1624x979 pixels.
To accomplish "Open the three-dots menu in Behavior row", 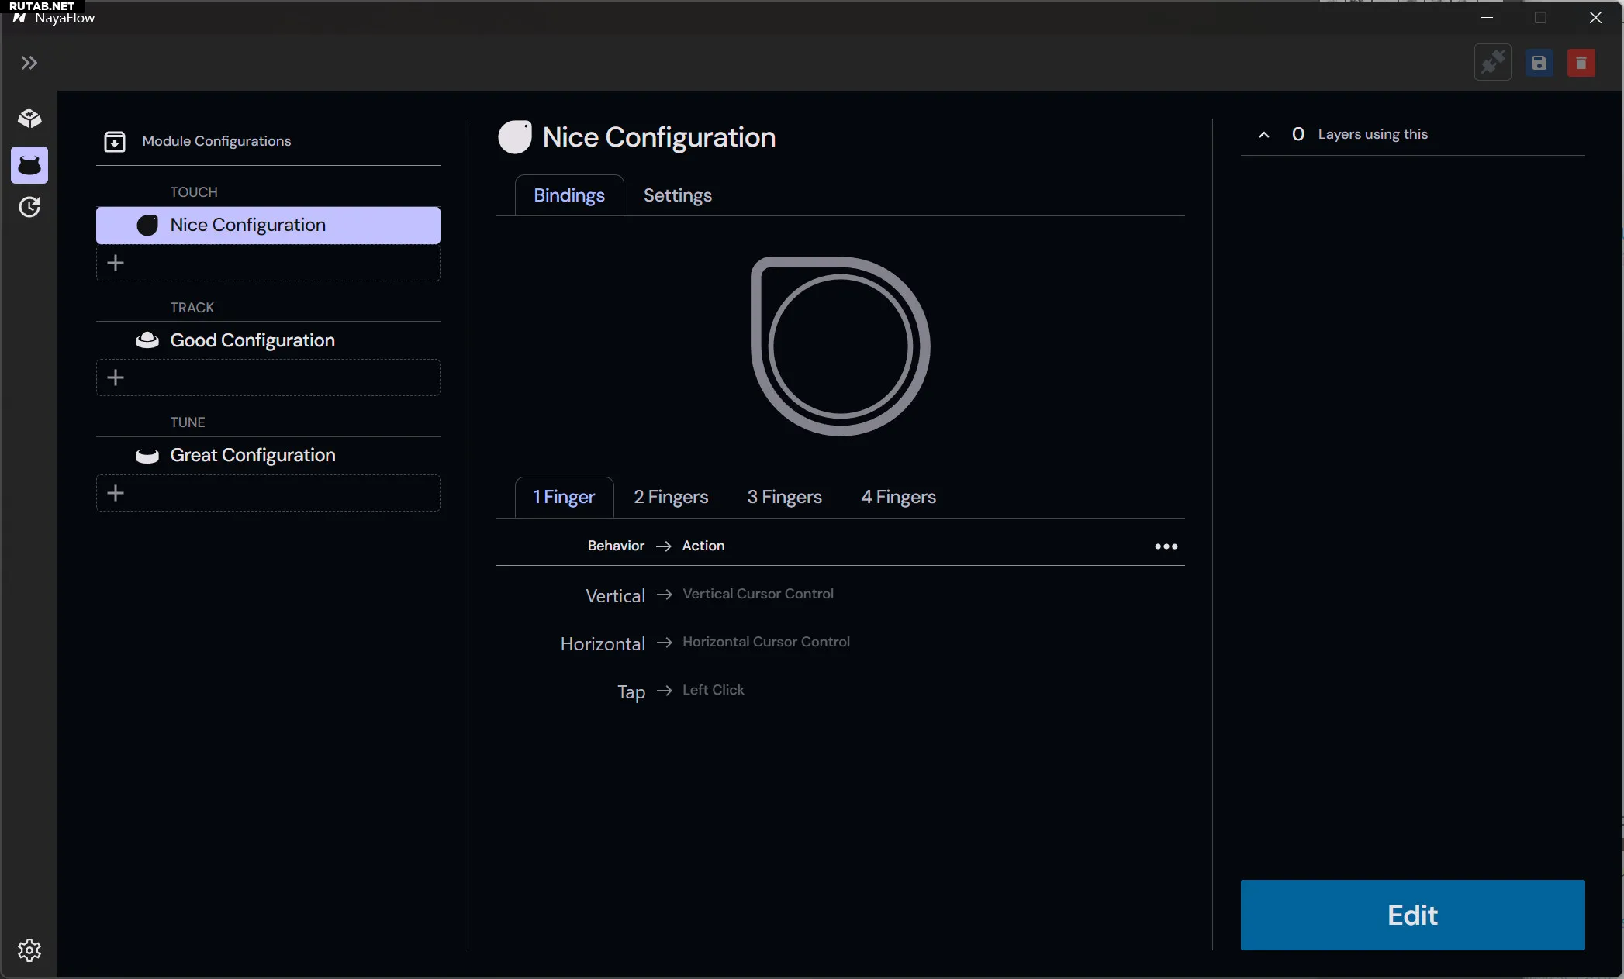I will pos(1166,546).
